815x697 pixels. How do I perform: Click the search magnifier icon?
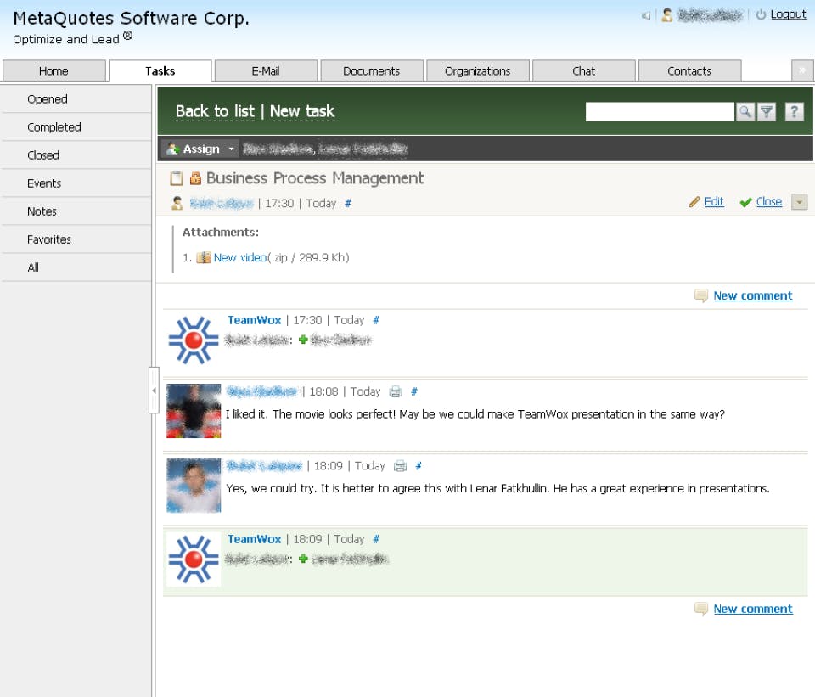point(745,112)
